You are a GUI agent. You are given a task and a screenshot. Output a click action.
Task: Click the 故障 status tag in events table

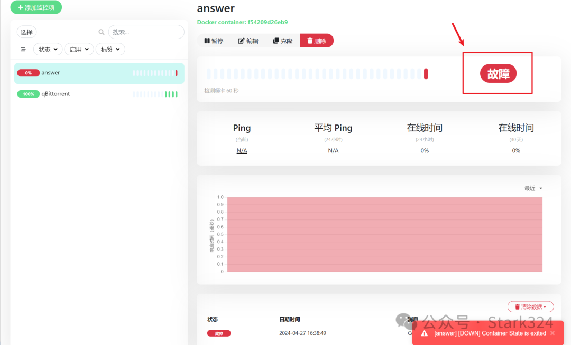(219, 333)
